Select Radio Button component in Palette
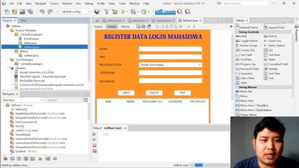 point(274,46)
